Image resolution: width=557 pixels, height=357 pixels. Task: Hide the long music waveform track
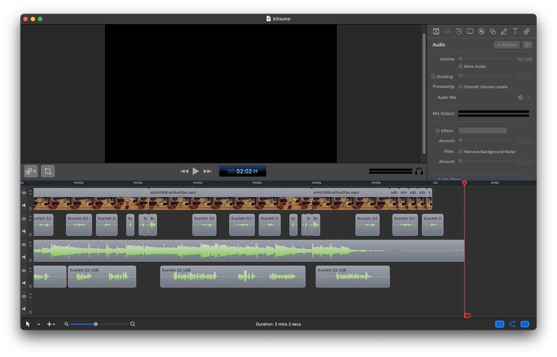(x=24, y=245)
